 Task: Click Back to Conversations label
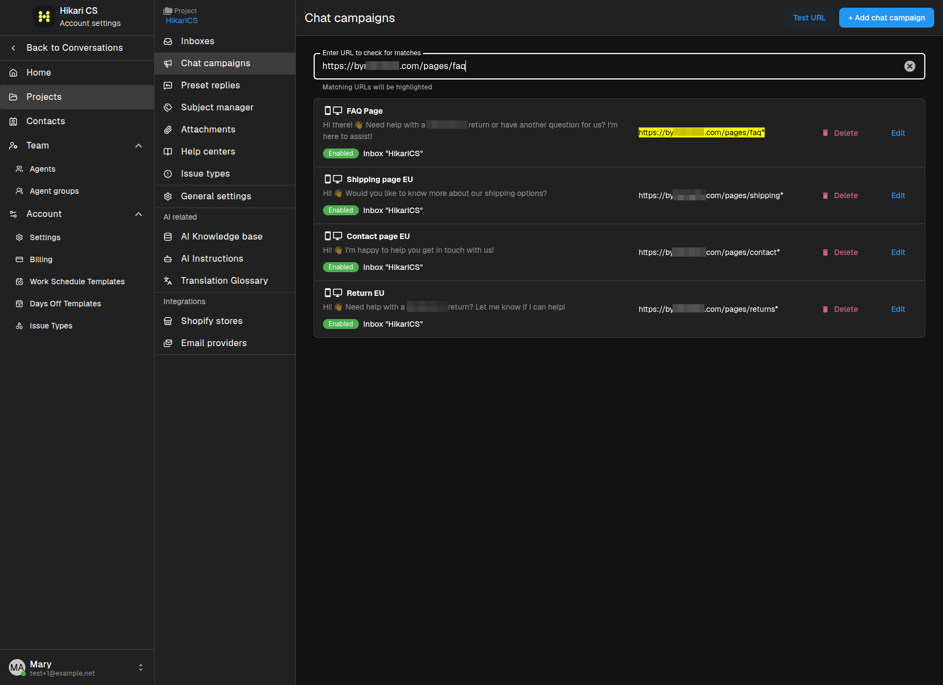[x=75, y=48]
